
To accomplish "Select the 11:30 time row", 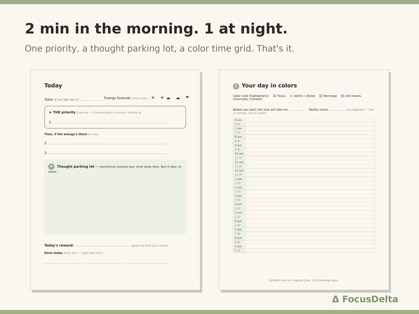I will 304,166.
